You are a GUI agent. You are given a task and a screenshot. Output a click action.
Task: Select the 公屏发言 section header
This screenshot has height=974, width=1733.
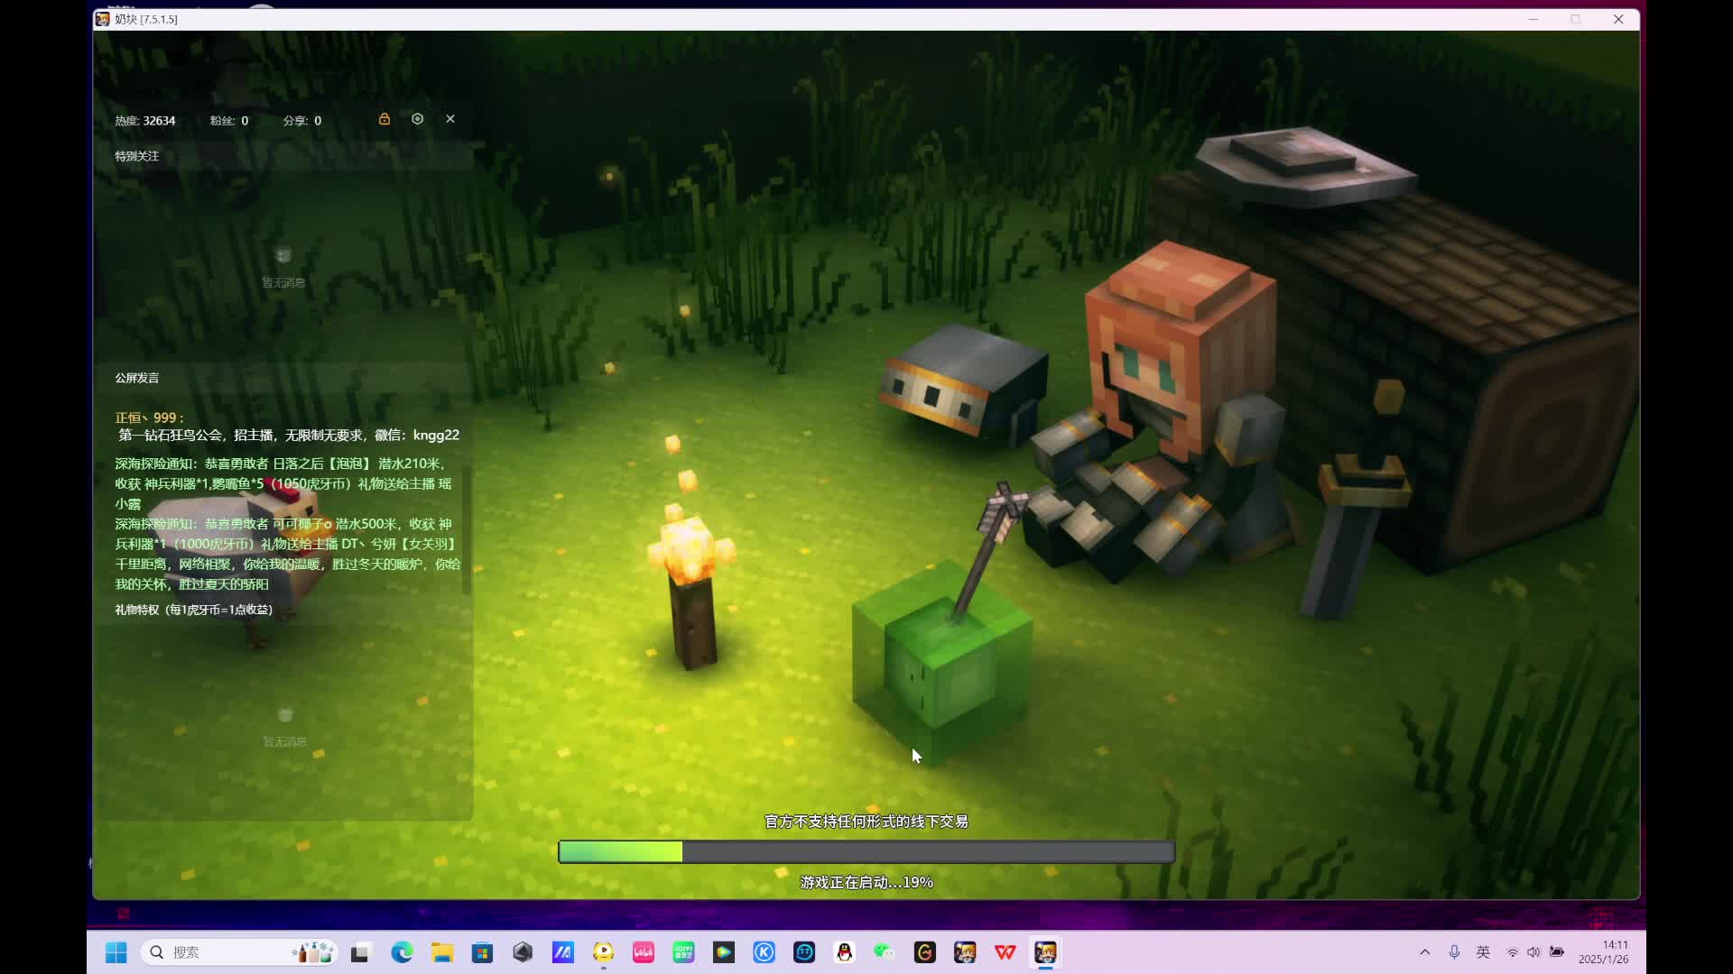click(x=137, y=378)
